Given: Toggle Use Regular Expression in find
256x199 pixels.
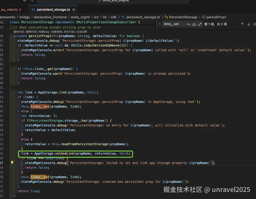Looking at the screenshot, I should pos(200,24).
